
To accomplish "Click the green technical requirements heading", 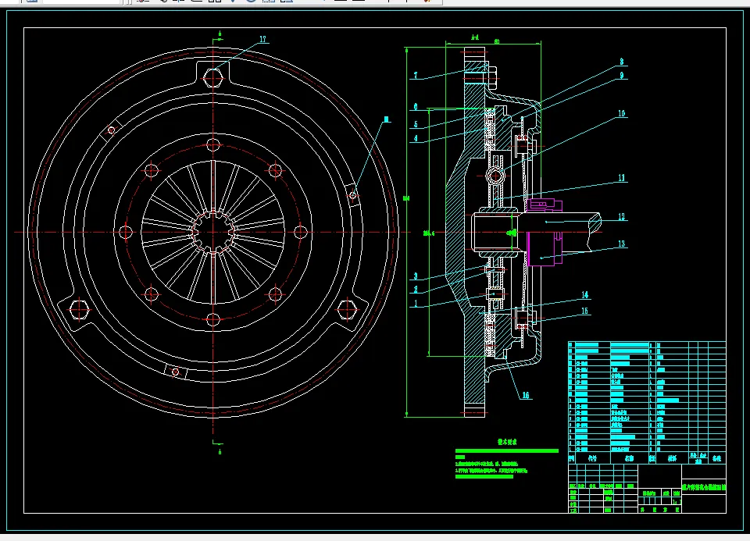I will 508,441.
